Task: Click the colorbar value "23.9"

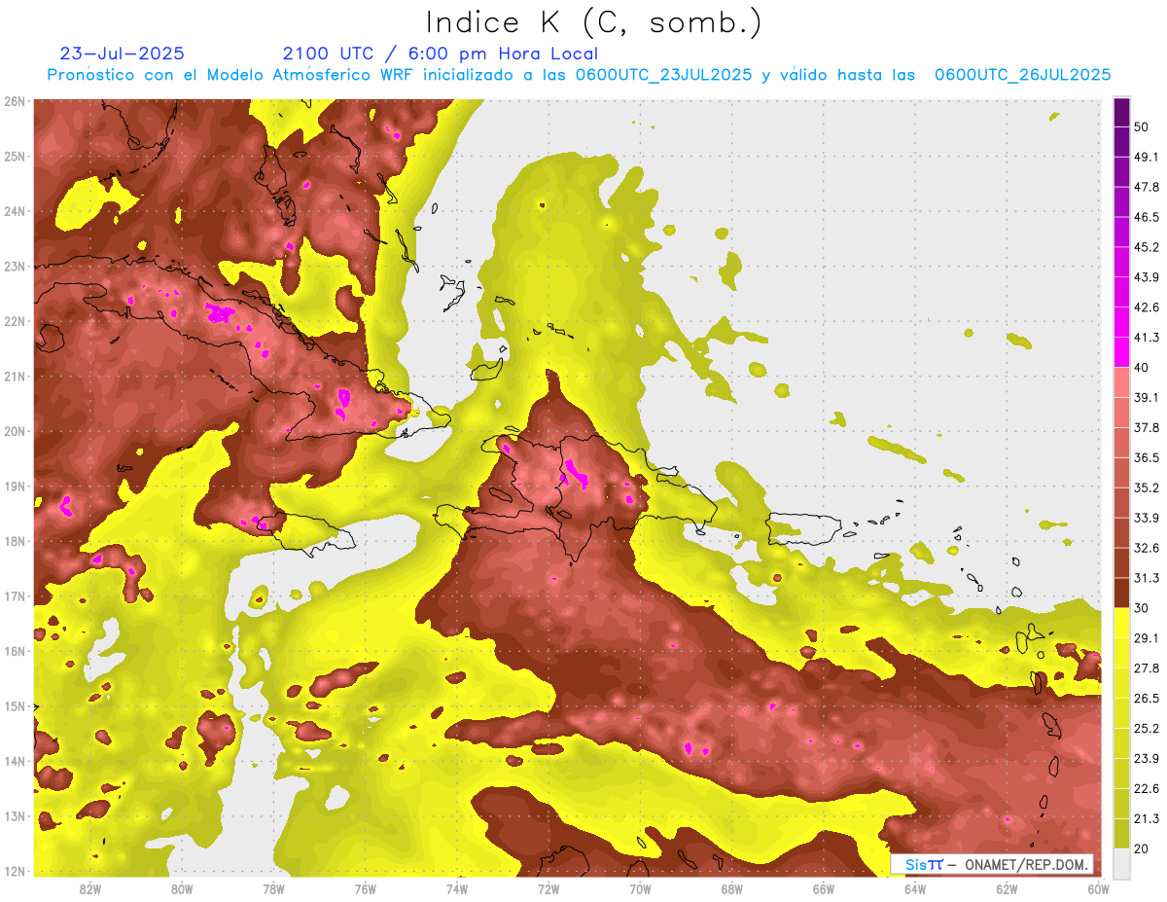Action: click(x=1147, y=759)
